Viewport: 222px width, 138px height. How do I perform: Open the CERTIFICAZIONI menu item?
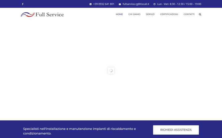click(169, 14)
